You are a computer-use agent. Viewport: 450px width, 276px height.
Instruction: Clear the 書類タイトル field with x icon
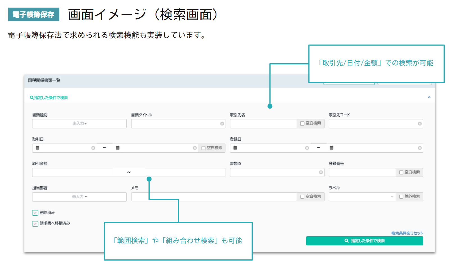pos(222,124)
